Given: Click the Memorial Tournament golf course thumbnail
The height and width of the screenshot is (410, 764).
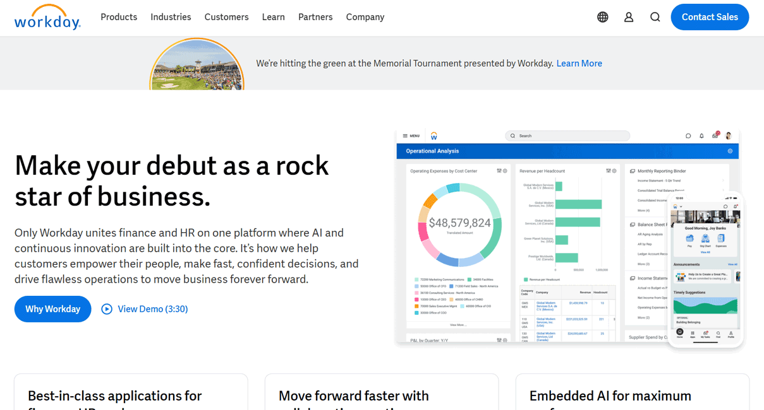Looking at the screenshot, I should pyautogui.click(x=197, y=64).
